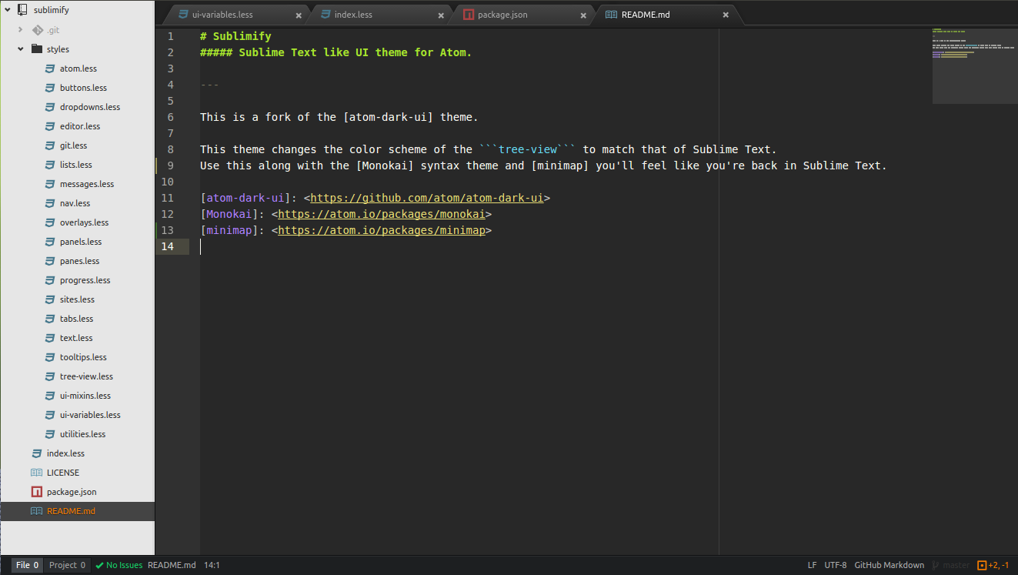Viewport: 1018px width, 575px height.
Task: Open the atom.io/packages/minimap link
Action: [381, 230]
